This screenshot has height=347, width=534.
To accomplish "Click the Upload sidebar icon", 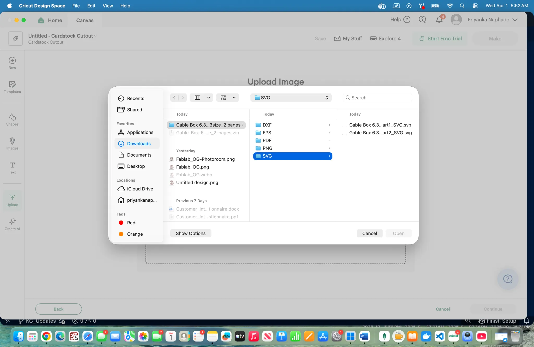I will click(12, 201).
